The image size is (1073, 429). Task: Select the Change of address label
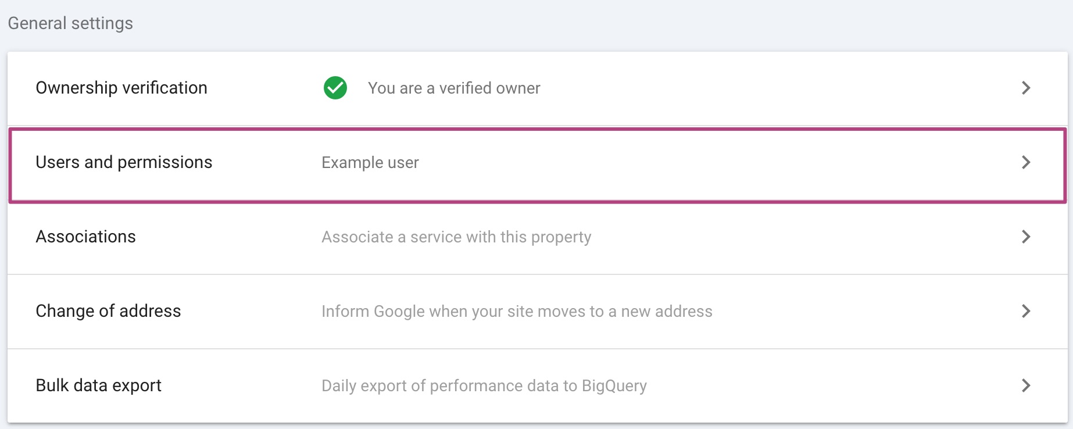coord(108,311)
